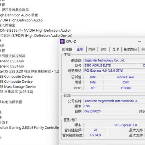Select the 主板 tab in CPU-Z
The image size is (145, 145).
pyautogui.click(x=80, y=49)
